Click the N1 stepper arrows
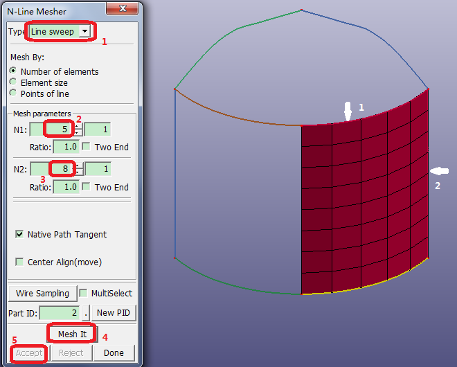Screen dimensions: 457x367 80,129
